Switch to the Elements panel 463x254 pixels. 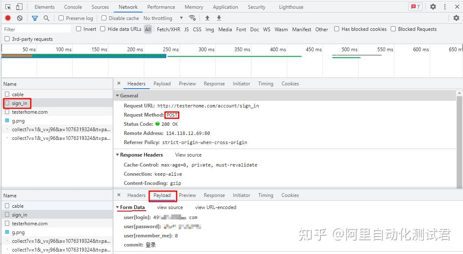click(x=44, y=7)
